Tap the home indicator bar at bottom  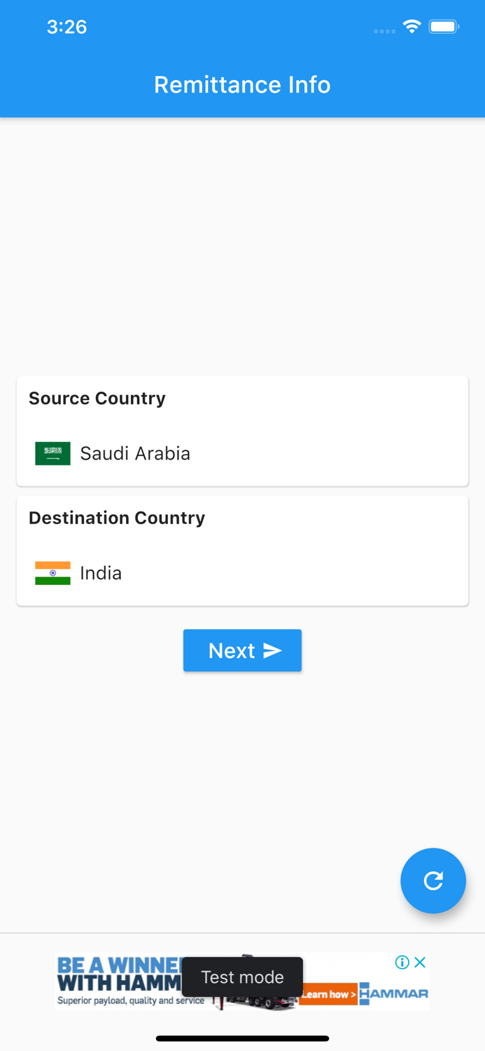tap(242, 1038)
